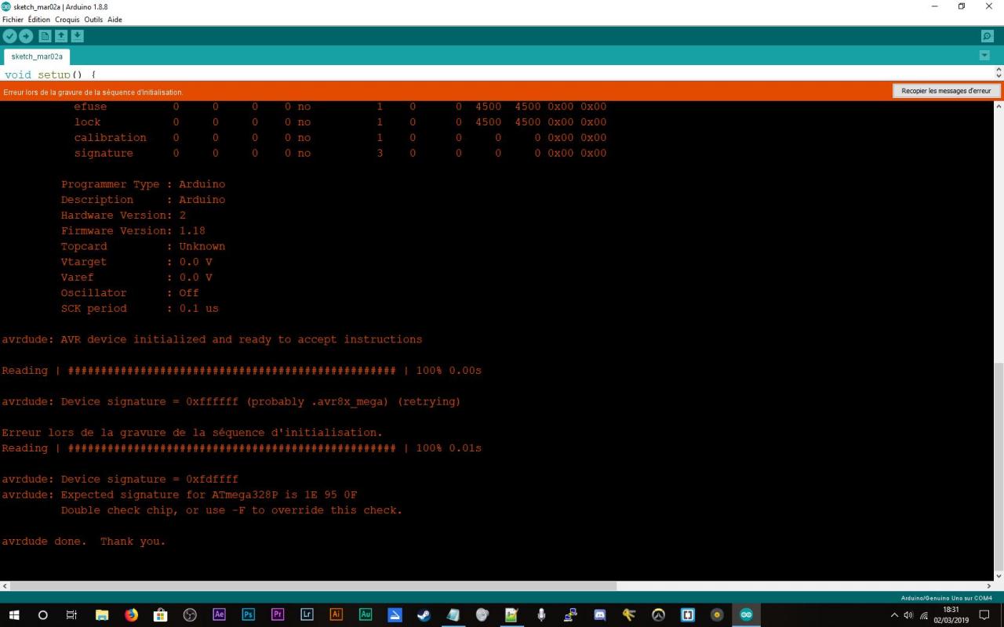Open File Explorer from the taskbar
The width and height of the screenshot is (1004, 627).
click(102, 614)
